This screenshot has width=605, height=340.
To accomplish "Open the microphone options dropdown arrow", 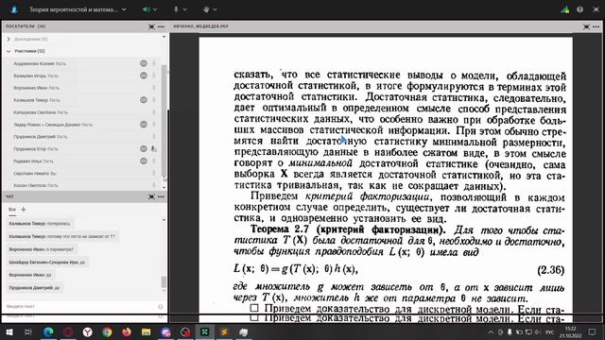I will click(185, 9).
